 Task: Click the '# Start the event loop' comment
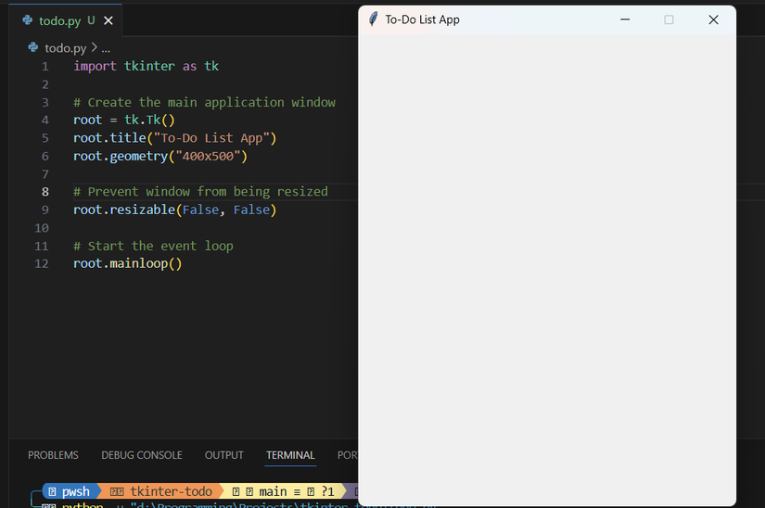[153, 246]
